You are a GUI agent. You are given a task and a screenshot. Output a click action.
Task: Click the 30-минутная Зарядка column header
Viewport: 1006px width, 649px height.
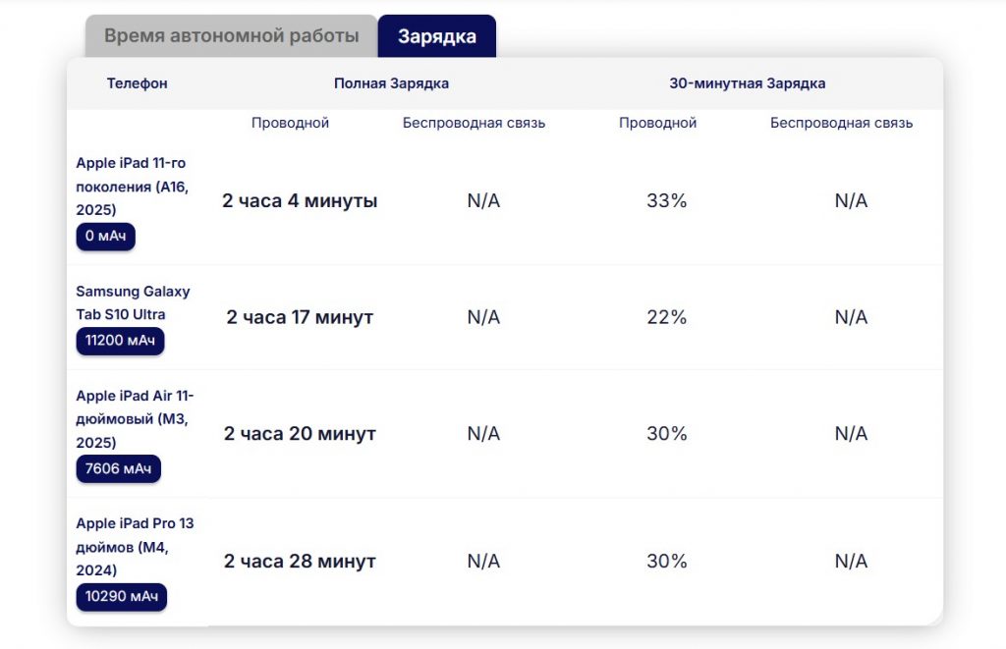click(x=748, y=83)
